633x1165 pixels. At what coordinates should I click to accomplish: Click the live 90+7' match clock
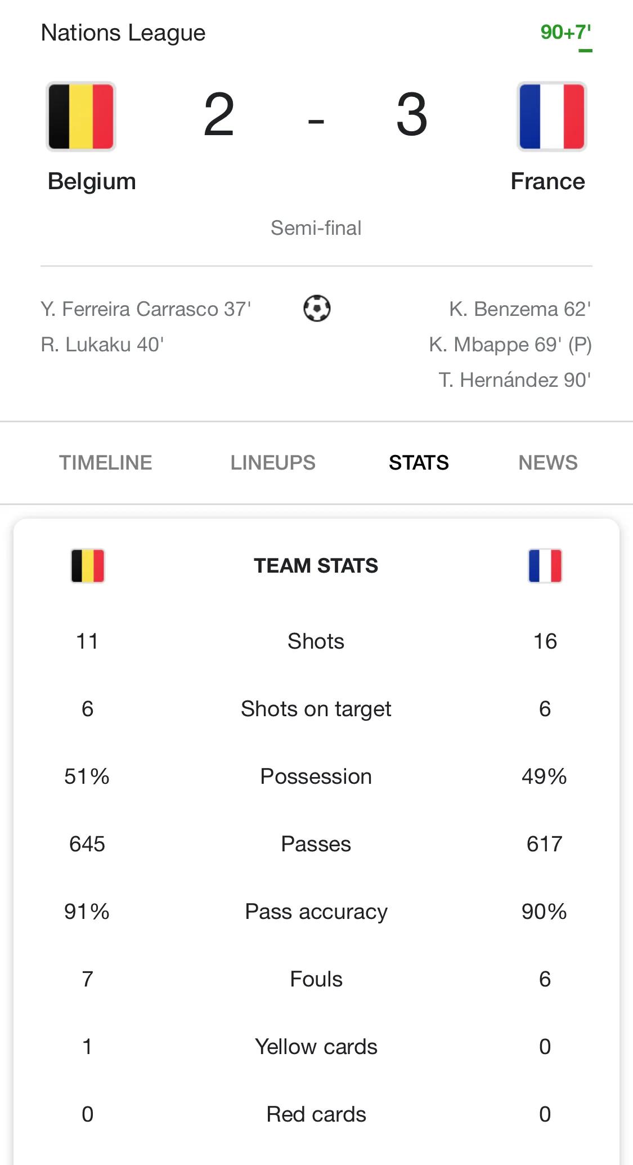[x=565, y=33]
